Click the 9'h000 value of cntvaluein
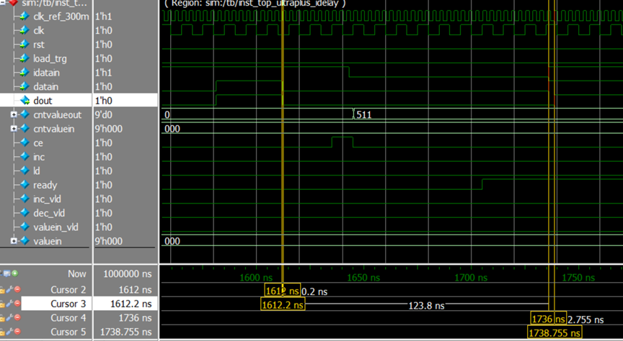 pos(108,129)
